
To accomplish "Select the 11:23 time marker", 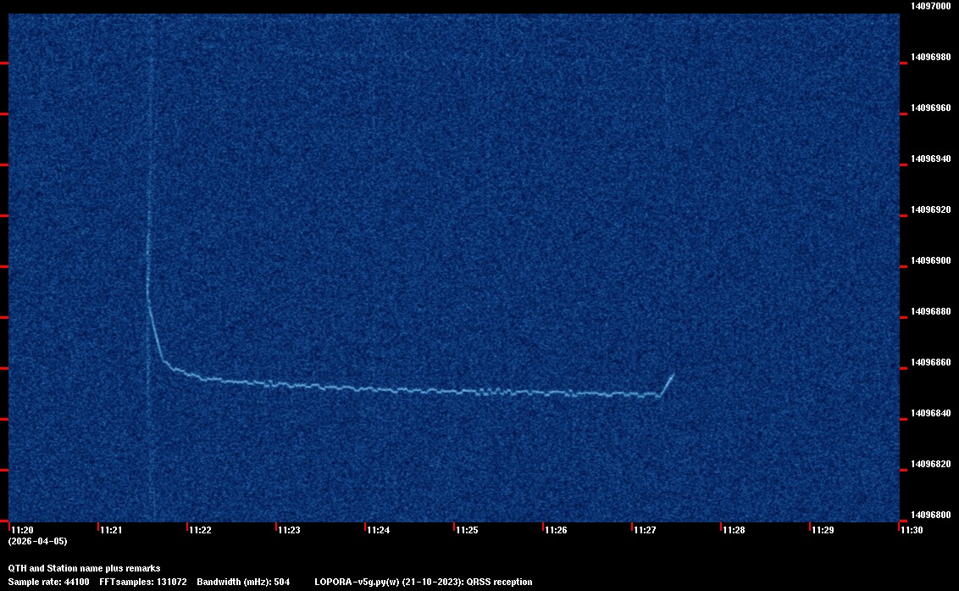I will pos(289,530).
